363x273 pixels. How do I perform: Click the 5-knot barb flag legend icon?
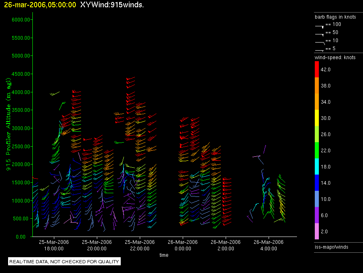(x=320, y=50)
